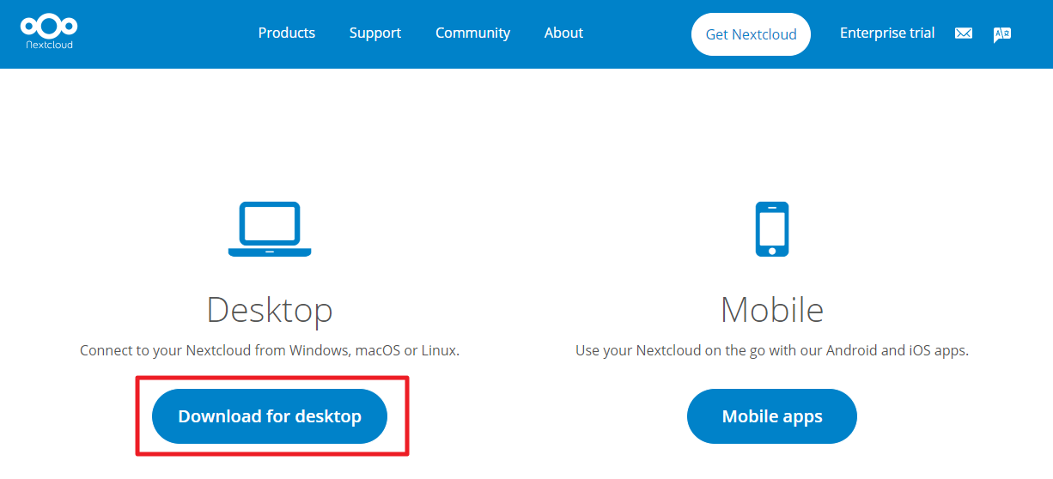1053x479 pixels.
Task: Click the Get Nextcloud button
Action: pyautogui.click(x=751, y=34)
